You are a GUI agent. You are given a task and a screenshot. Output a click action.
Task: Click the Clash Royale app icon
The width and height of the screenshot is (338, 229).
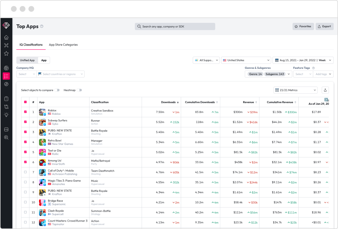pyautogui.click(x=42, y=212)
